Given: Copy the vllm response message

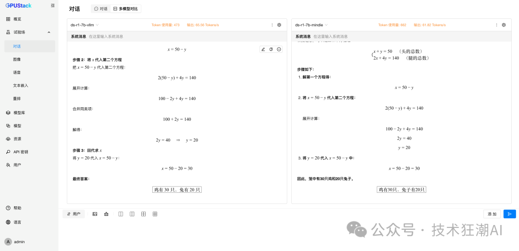Looking at the screenshot, I should 271,50.
